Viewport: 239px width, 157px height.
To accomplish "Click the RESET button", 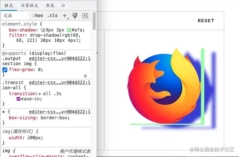I will tap(206, 21).
